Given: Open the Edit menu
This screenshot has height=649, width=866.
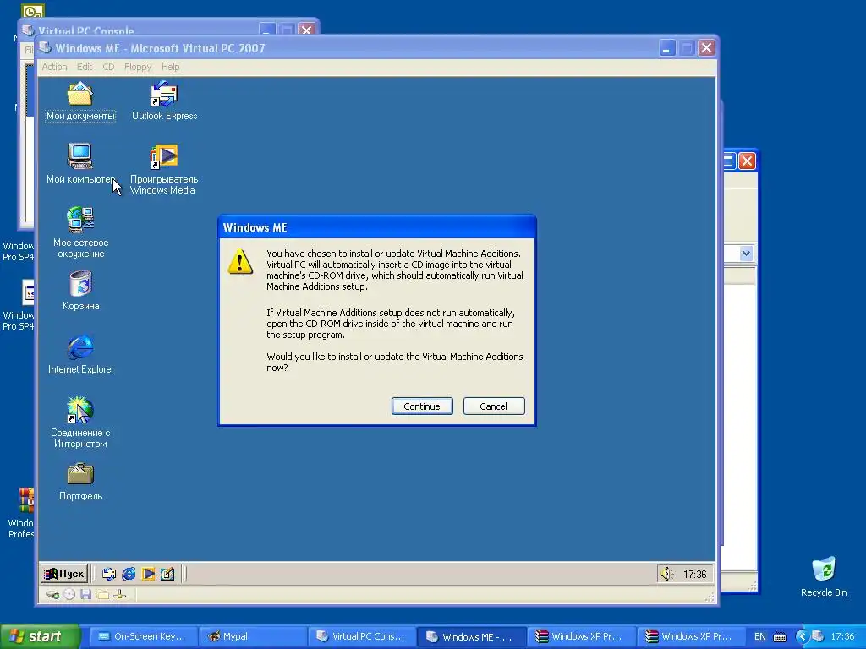Looking at the screenshot, I should (85, 67).
